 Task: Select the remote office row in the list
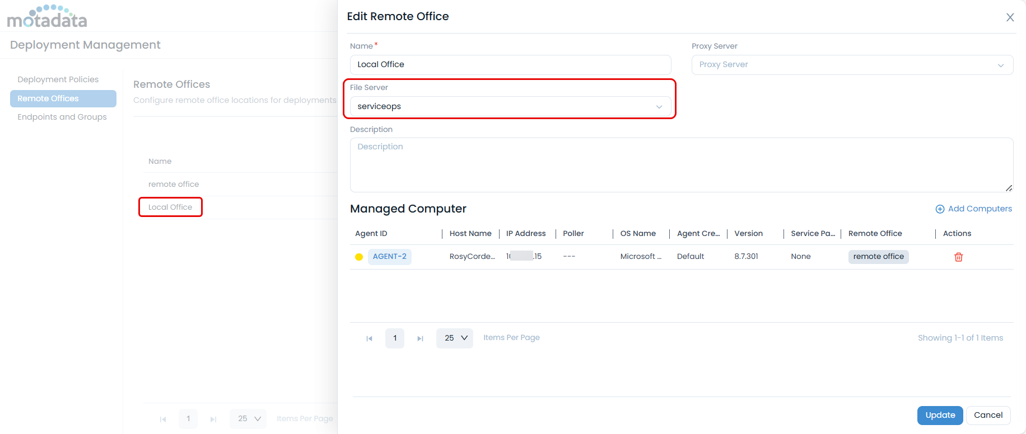(174, 184)
